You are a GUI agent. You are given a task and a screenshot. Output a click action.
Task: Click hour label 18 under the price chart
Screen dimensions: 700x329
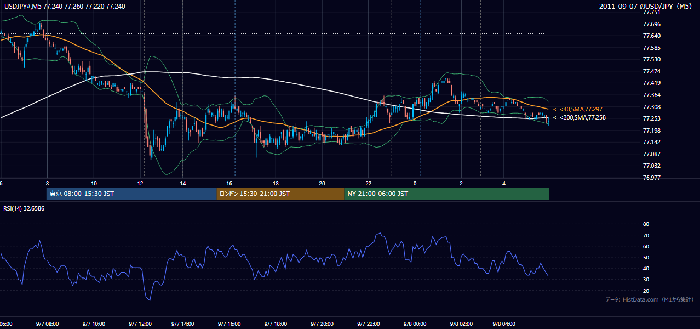pos(276,184)
